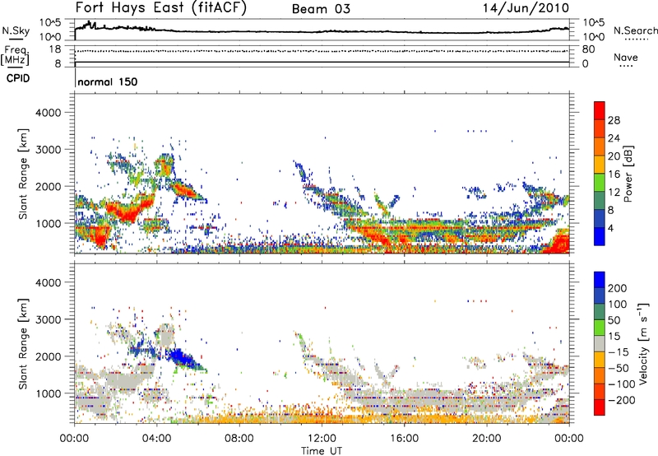
Task: Click the '28' label on the Power colorbar
Action: click(614, 120)
